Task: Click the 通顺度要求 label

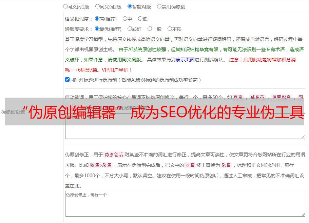Action: (x=78, y=29)
